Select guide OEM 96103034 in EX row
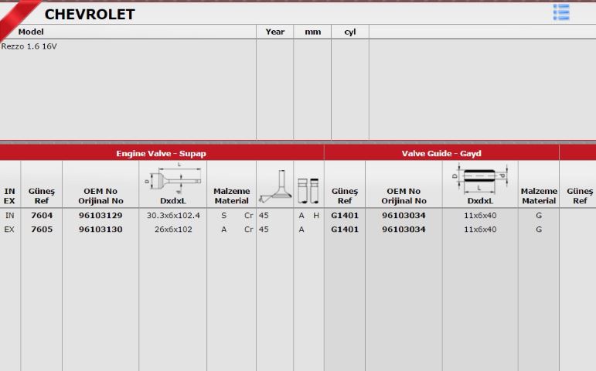Image resolution: width=596 pixels, height=371 pixels. point(404,230)
